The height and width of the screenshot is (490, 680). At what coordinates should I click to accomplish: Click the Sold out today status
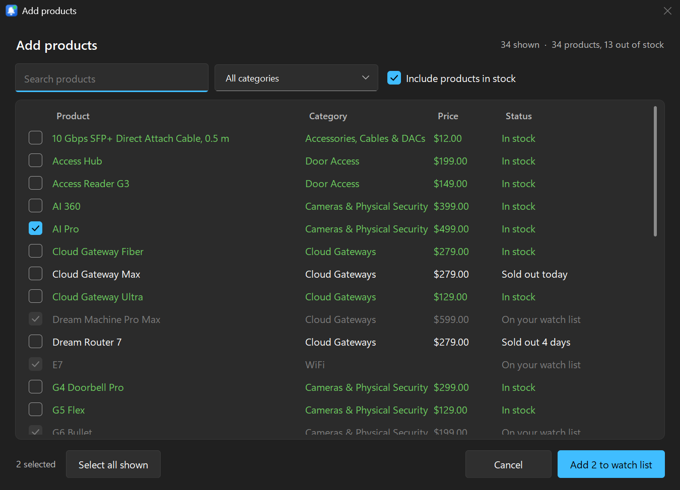tap(534, 274)
